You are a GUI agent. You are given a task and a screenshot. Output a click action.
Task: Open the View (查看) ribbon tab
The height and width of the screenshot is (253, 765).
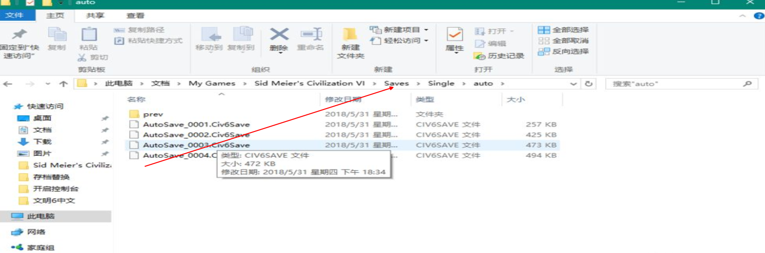click(x=135, y=15)
